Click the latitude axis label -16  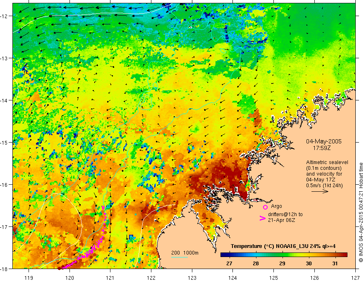[4, 185]
